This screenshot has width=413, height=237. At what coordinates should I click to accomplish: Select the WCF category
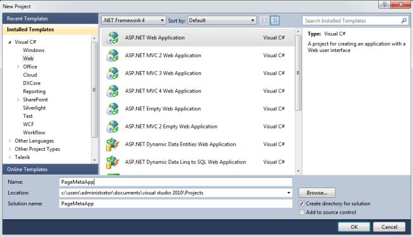(28, 124)
